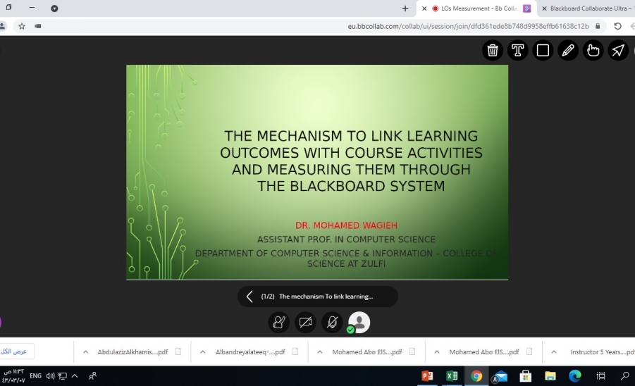This screenshot has width=635, height=386.
Task: Select the rectangle Shapes tool
Action: point(543,50)
